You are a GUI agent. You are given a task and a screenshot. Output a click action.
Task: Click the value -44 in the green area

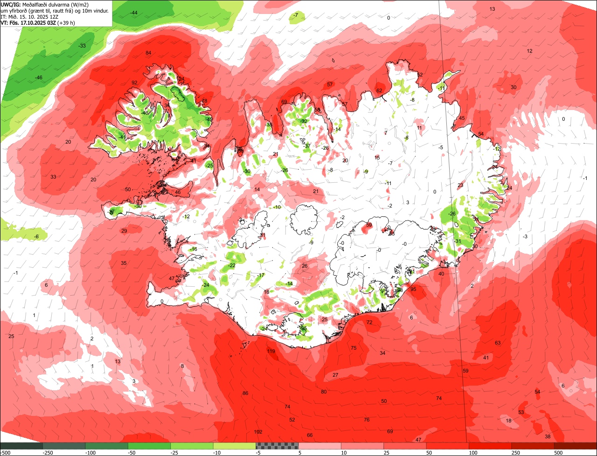(134, 13)
